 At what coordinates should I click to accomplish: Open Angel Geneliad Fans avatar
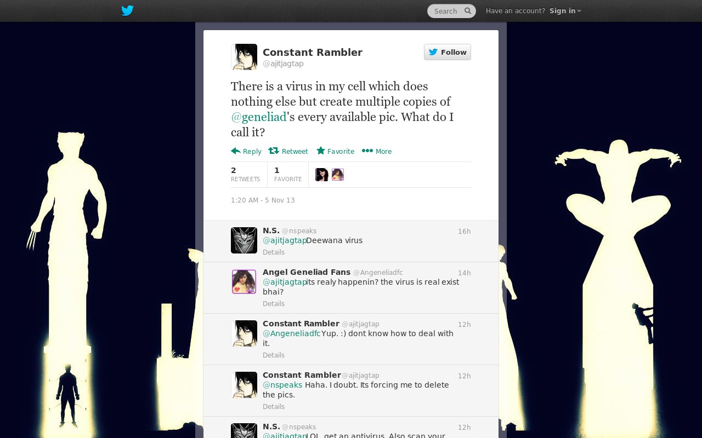tap(244, 282)
